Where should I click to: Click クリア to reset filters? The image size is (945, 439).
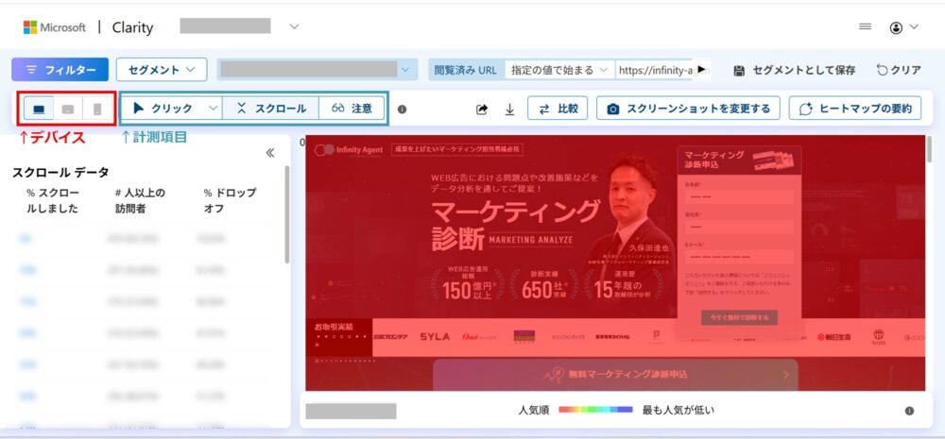(x=899, y=70)
